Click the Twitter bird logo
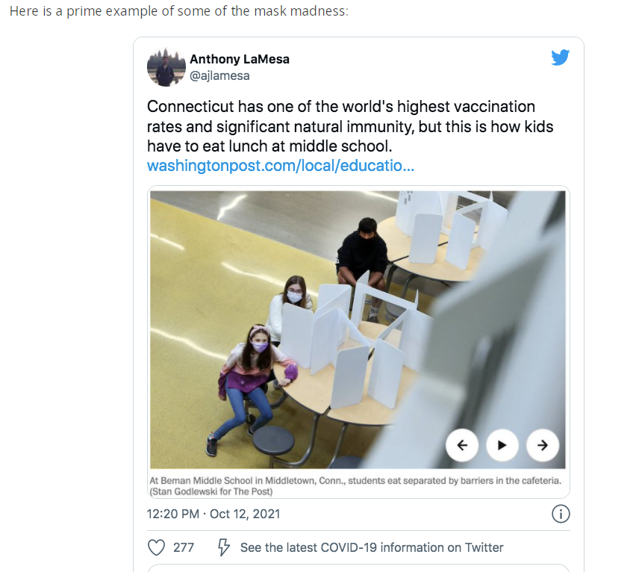 560,57
